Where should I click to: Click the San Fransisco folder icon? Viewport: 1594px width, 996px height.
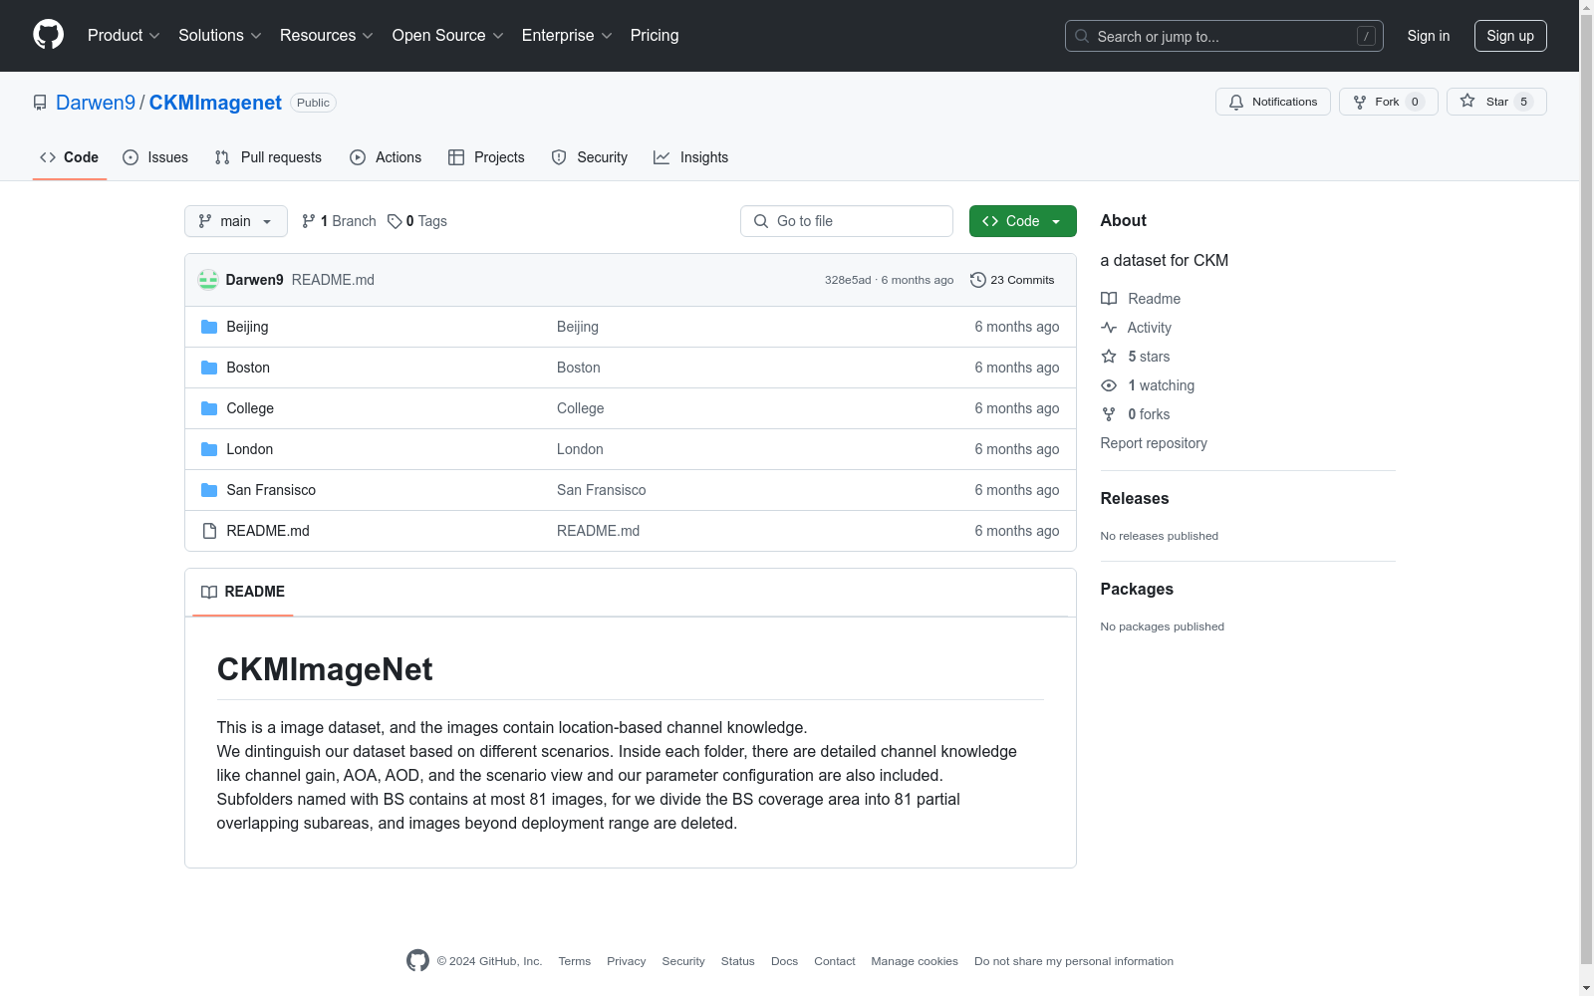(x=209, y=490)
